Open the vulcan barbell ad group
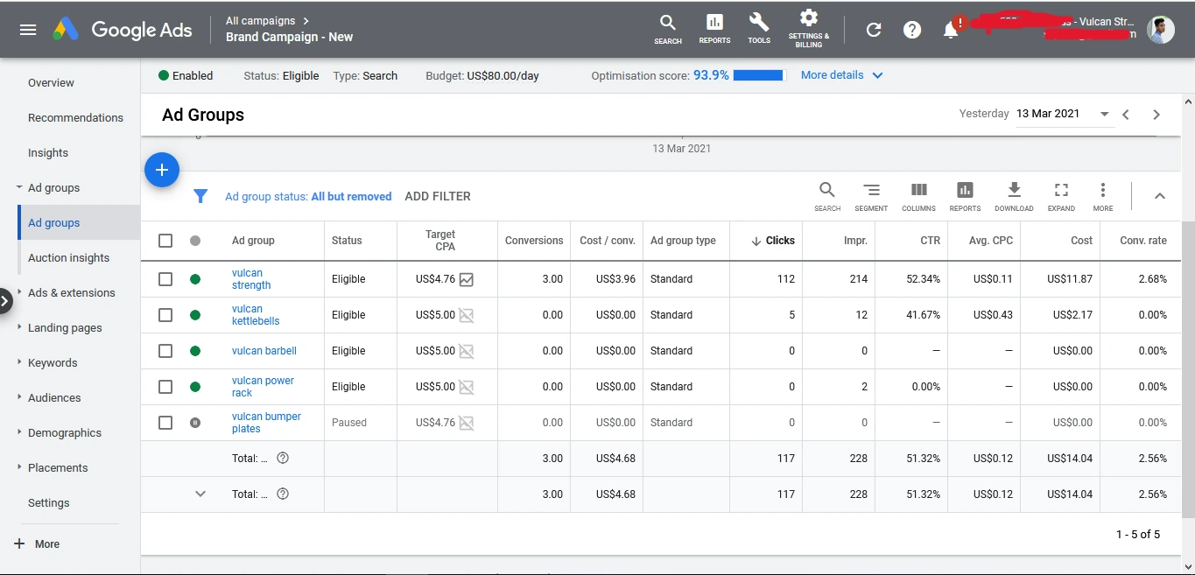The image size is (1195, 575). [x=264, y=351]
